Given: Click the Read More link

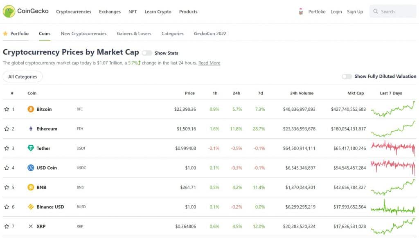Looking at the screenshot, I should coord(209,63).
